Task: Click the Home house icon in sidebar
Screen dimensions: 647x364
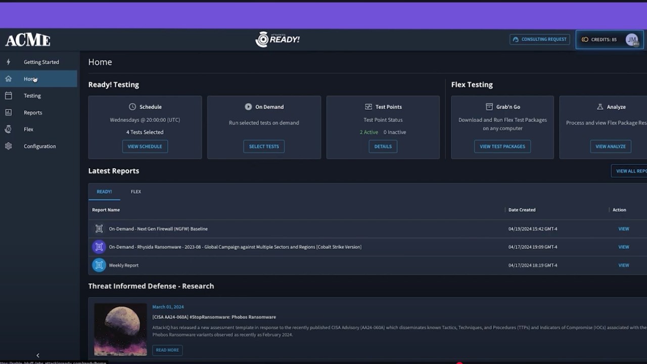Action: 8,79
